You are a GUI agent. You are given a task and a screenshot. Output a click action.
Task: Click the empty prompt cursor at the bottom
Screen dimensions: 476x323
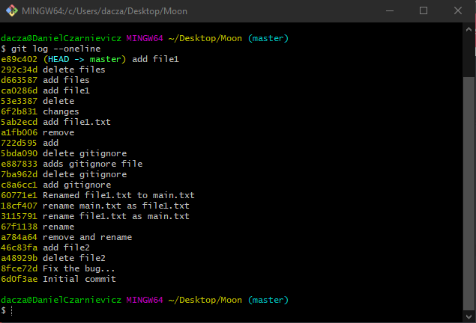coord(12,310)
